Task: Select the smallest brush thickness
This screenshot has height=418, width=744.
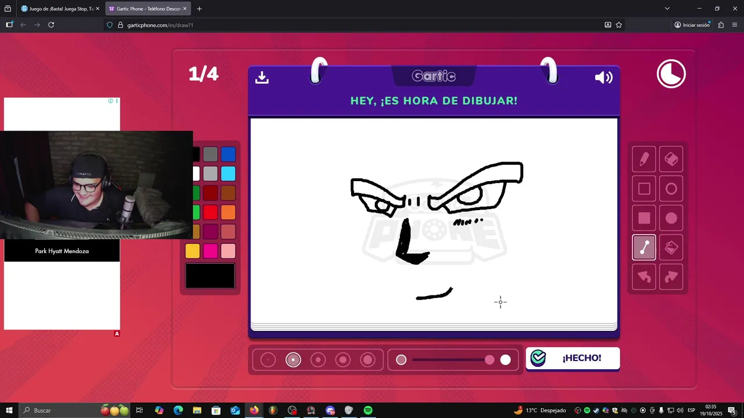Action: (268, 360)
